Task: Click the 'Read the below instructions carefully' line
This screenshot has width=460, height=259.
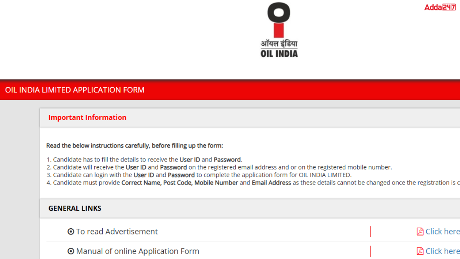Action: point(135,145)
